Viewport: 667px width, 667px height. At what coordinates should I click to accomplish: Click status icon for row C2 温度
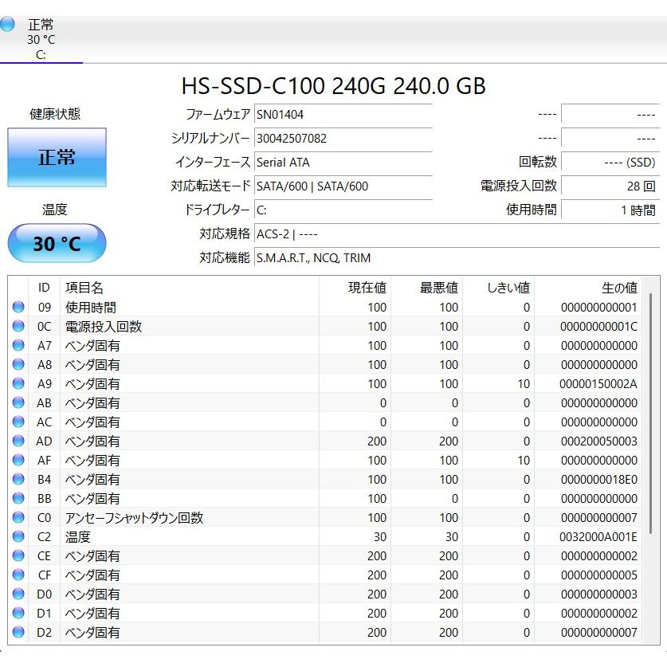point(18,536)
